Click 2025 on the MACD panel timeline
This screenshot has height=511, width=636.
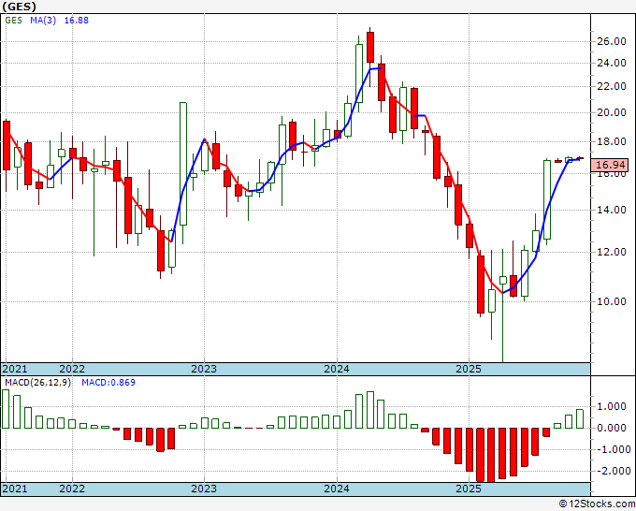[469, 489]
